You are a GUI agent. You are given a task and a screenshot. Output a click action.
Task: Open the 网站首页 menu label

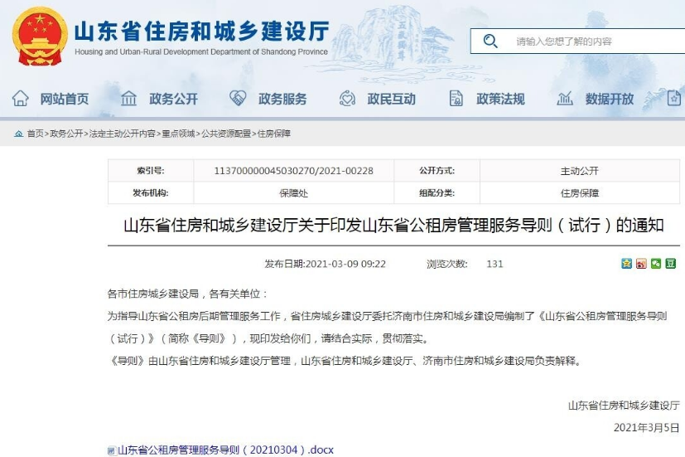[x=65, y=99]
